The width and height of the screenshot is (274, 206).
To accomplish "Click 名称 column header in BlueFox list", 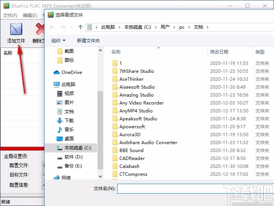I will (8, 53).
